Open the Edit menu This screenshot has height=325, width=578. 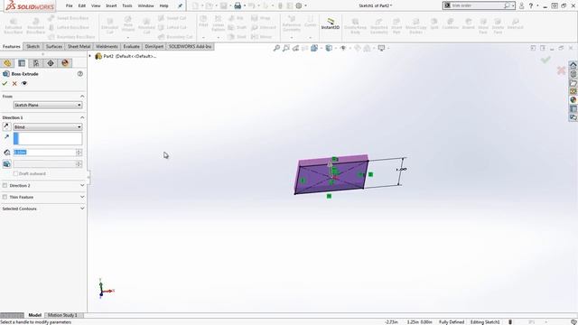click(x=82, y=6)
